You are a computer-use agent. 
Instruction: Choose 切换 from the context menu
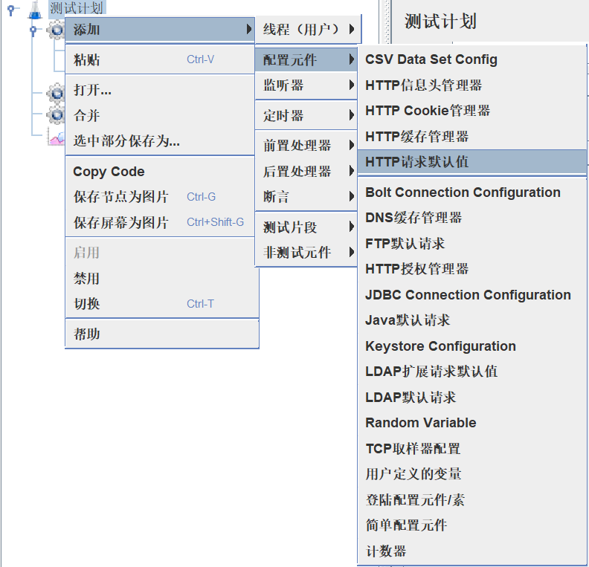tap(162, 304)
